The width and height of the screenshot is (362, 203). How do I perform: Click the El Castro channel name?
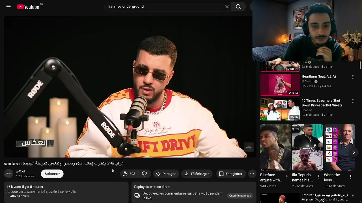[x=307, y=81]
